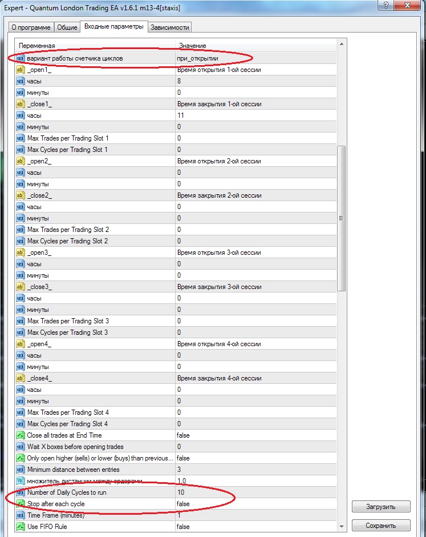Edit value 1.0 of 'множитель дистанции' row
Viewport: 426px width, 537px height.
256,481
